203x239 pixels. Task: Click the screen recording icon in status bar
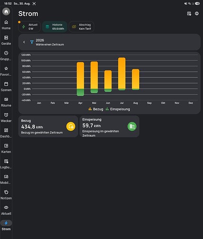34,4
